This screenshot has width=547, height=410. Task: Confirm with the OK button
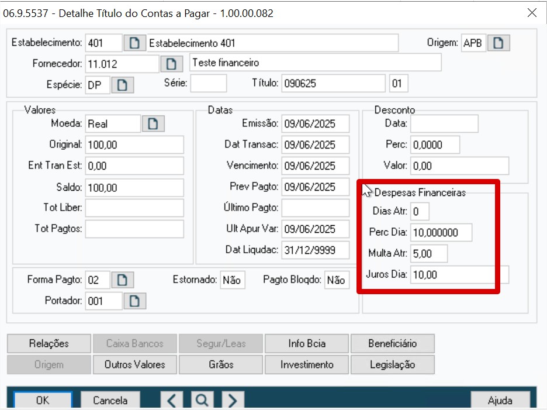coord(43,400)
